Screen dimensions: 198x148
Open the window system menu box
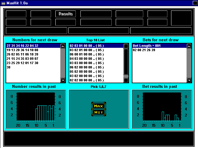pyautogui.click(x=3, y=3)
